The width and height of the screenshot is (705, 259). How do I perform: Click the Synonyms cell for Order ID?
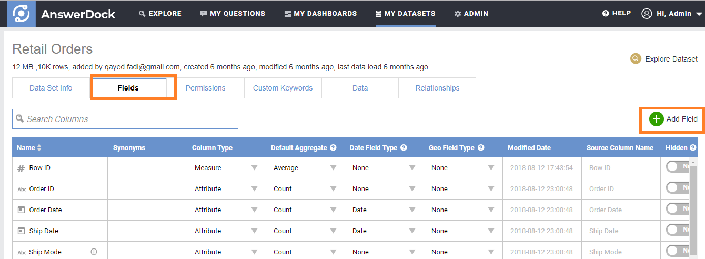coord(147,189)
